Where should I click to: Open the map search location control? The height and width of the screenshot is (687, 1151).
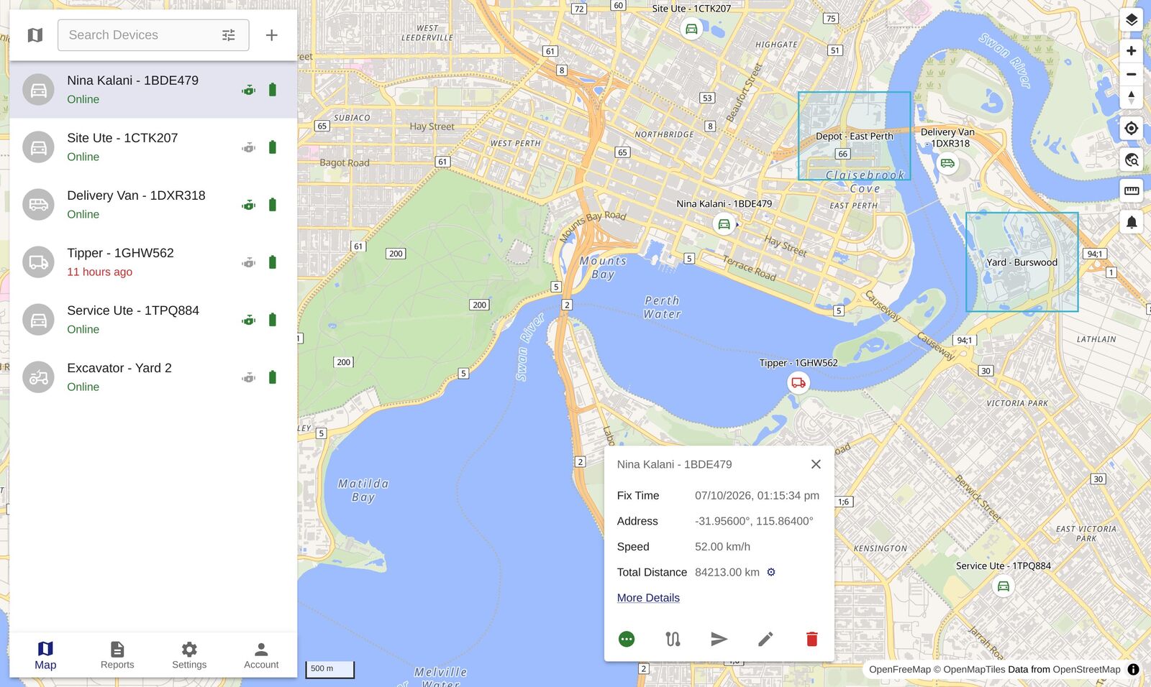pyautogui.click(x=1132, y=160)
